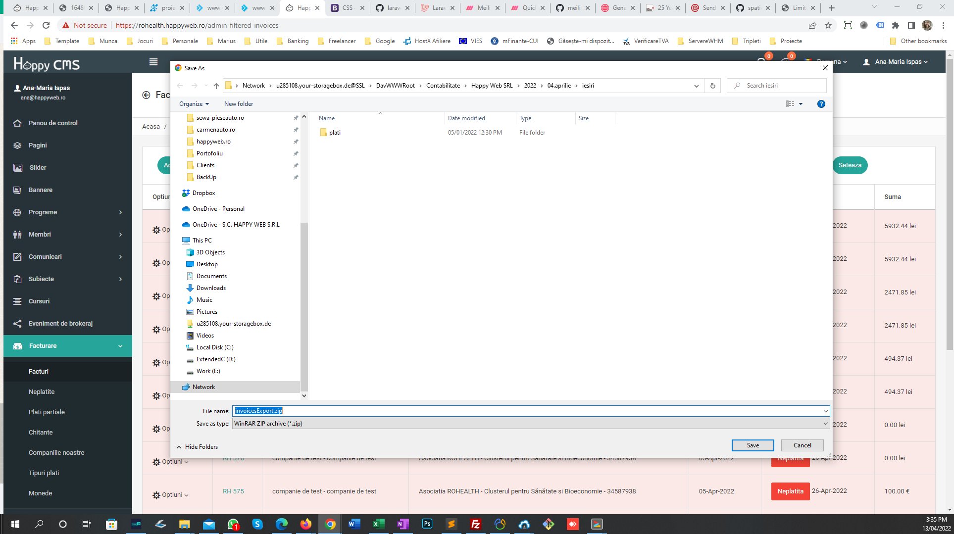This screenshot has height=534, width=954.
Task: Expand the File name history dropdown arrow
Action: pos(825,411)
